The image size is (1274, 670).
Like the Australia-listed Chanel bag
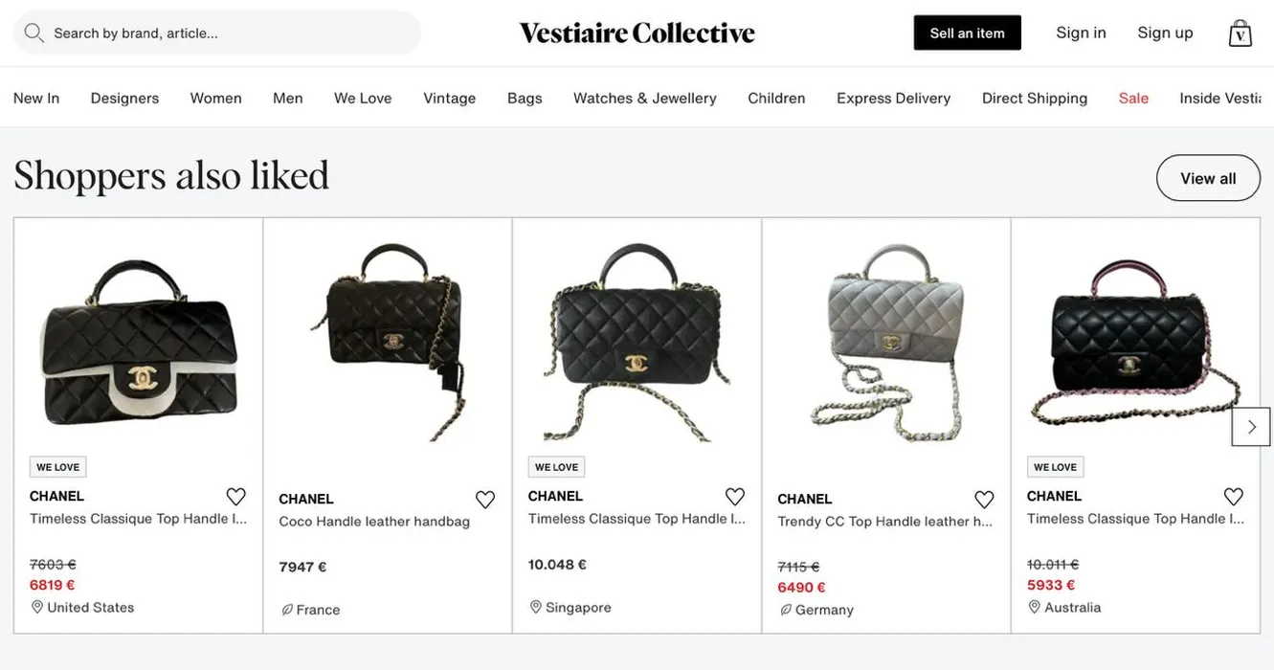click(1234, 497)
